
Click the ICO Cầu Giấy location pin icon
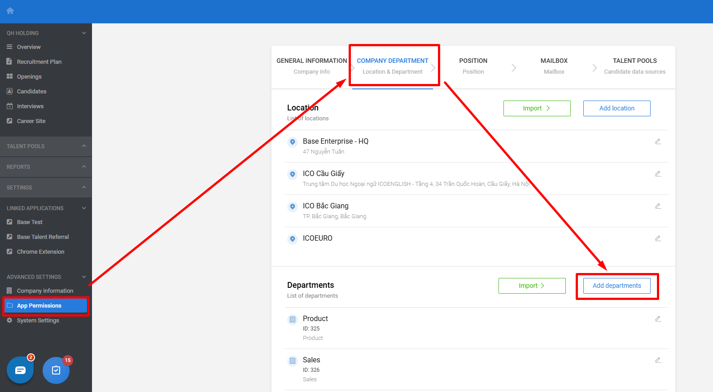pyautogui.click(x=293, y=175)
